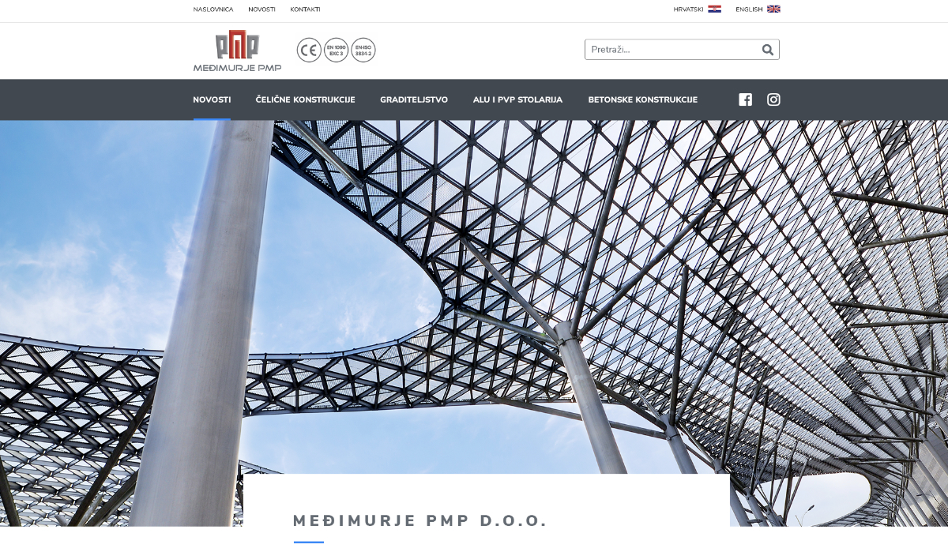Click the EN 1090 EXC 3 badge

click(x=336, y=51)
